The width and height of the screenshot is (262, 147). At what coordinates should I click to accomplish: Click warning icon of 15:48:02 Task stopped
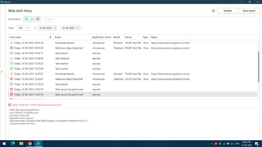pyautogui.click(x=11, y=58)
